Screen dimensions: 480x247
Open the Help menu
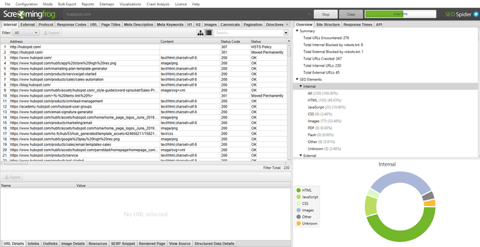click(196, 4)
